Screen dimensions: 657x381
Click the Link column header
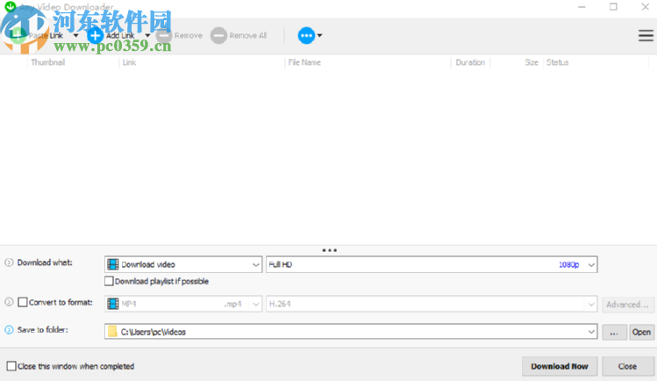[129, 62]
